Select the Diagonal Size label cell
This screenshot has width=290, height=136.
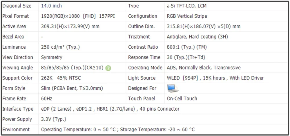17,6
